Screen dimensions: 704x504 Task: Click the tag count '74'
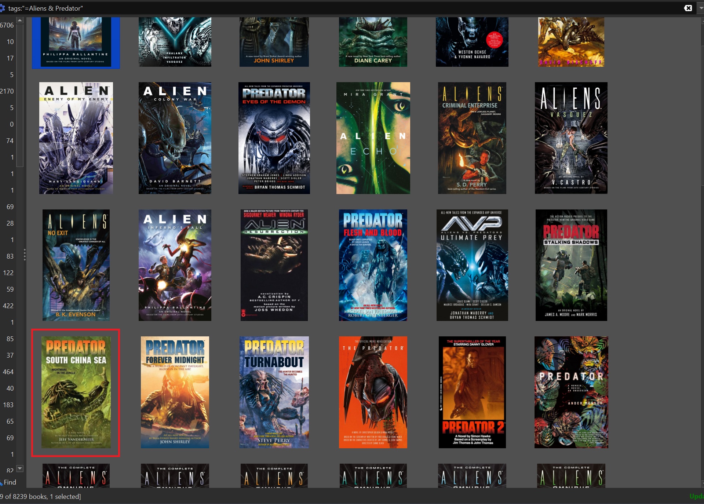(x=10, y=141)
